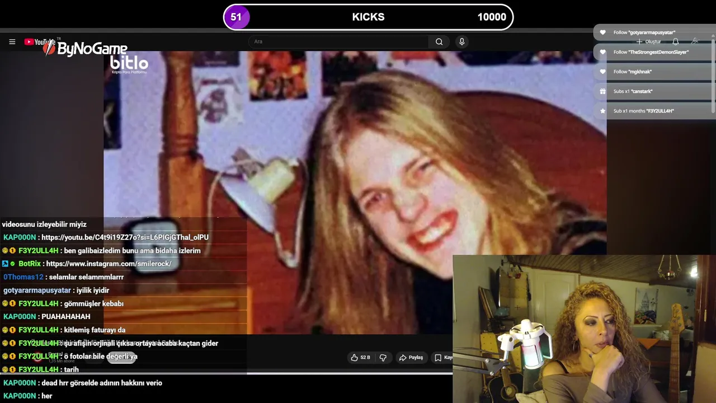The height and width of the screenshot is (403, 716).
Task: Select alert text Subs x1 "canstark"
Action: point(633,91)
